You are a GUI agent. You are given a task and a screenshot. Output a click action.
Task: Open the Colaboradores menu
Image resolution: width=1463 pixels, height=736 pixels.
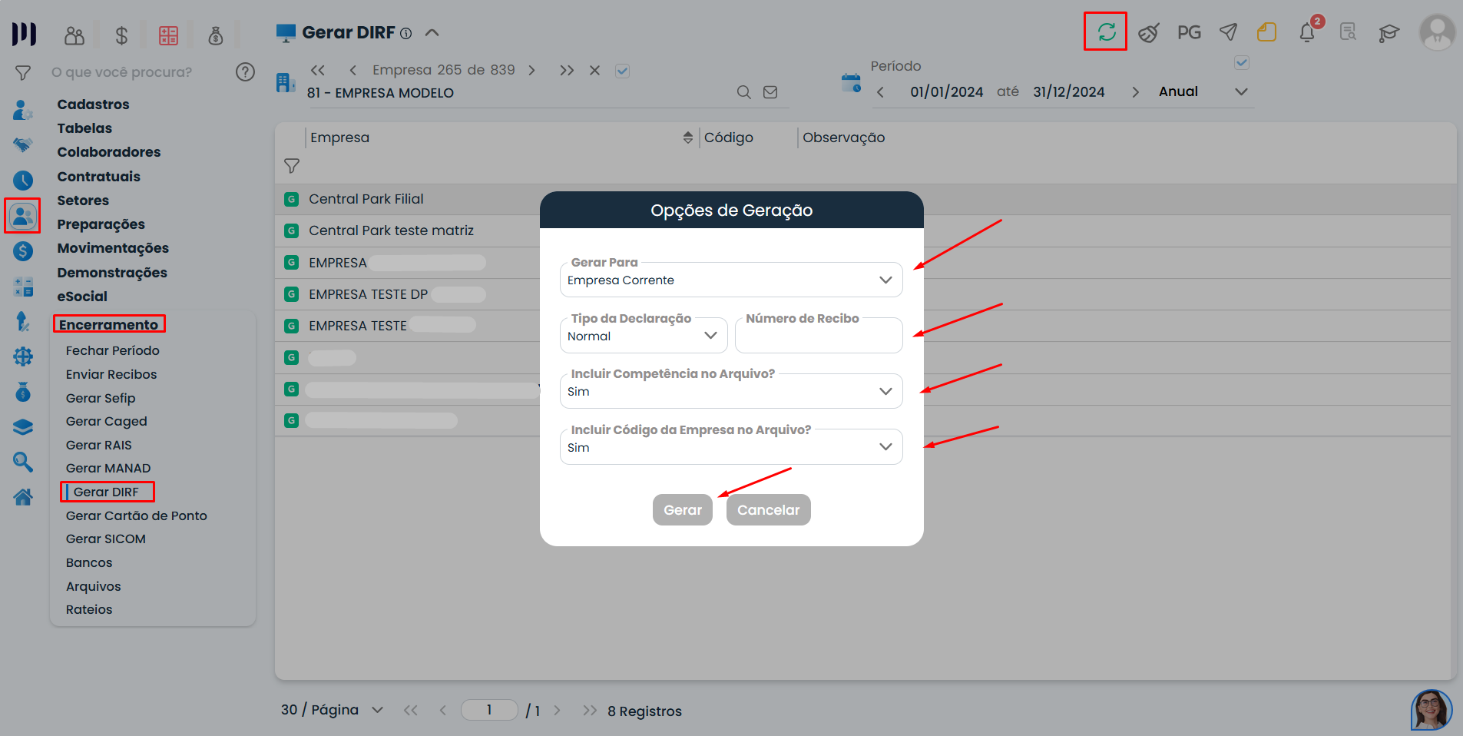pyautogui.click(x=109, y=152)
